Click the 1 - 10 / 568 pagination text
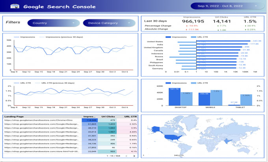Viewport: 268px width, 162px height. (x=114, y=156)
